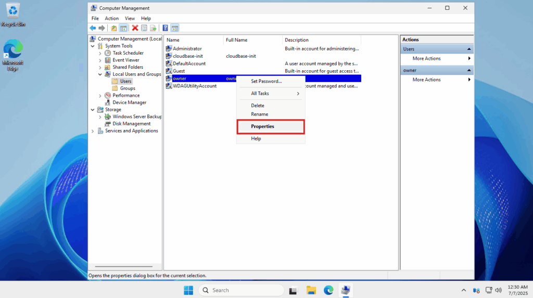The image size is (533, 298).
Task: Select the Administrator user account
Action: click(187, 49)
